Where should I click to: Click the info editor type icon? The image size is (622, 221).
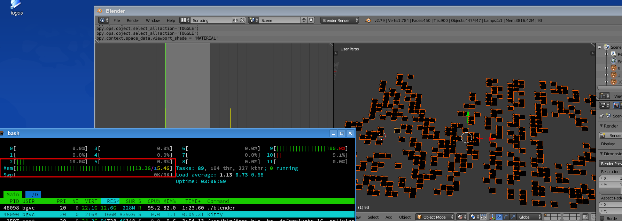(x=103, y=20)
